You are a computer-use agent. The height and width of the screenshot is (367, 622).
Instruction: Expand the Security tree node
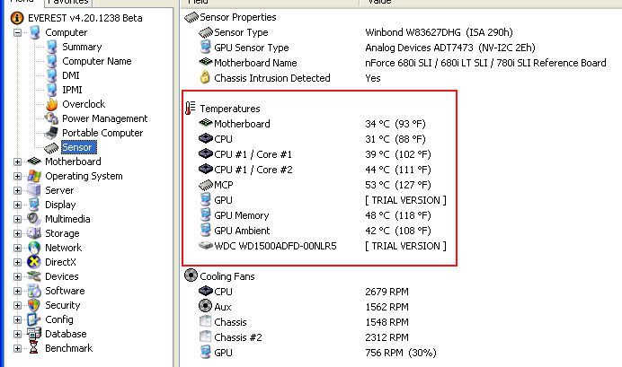tap(17, 305)
